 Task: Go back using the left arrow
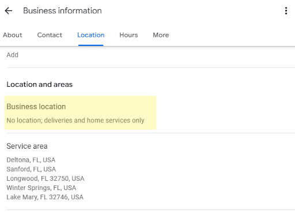click(x=9, y=11)
